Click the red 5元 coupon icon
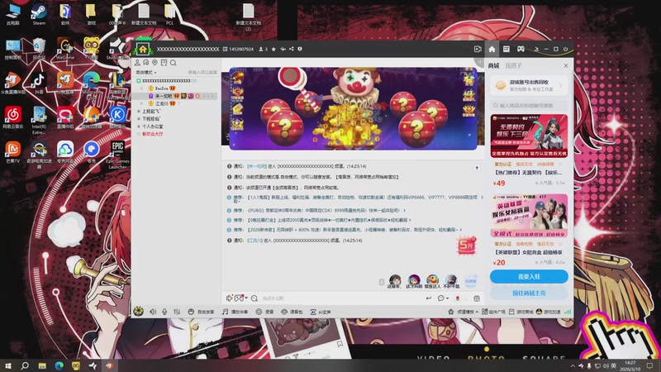 467,245
